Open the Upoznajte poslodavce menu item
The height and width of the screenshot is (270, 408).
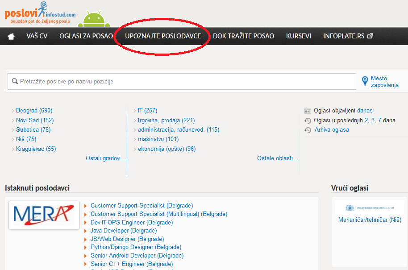pos(163,36)
